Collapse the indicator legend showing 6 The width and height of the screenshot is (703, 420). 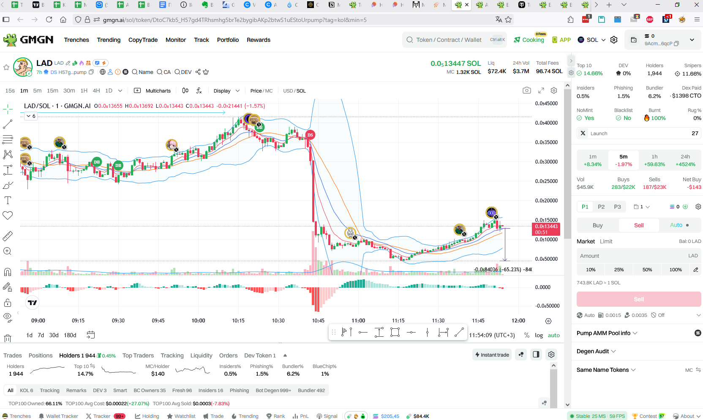coord(31,116)
